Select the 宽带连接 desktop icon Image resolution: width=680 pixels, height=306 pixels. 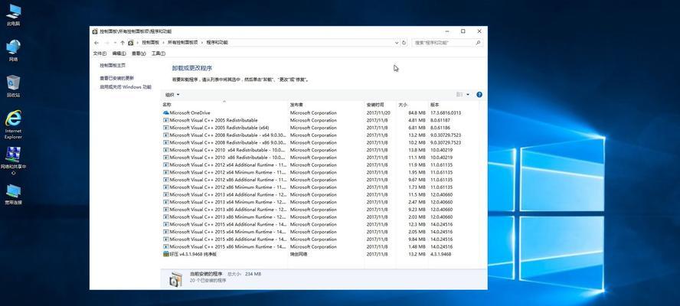pos(14,194)
